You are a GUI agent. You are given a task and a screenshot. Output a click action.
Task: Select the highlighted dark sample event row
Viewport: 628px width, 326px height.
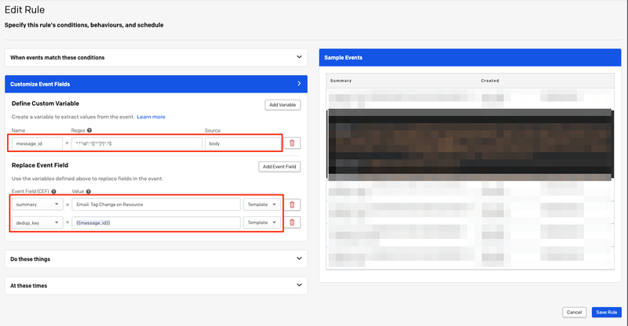coord(470,144)
